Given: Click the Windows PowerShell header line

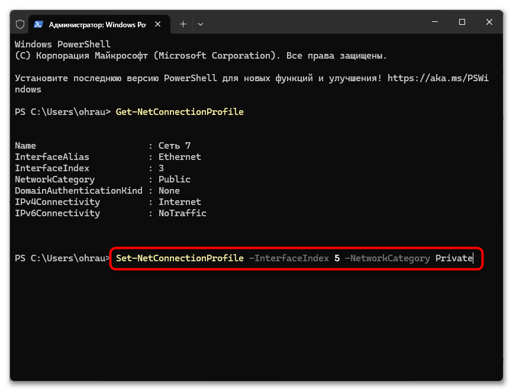Looking at the screenshot, I should click(63, 44).
